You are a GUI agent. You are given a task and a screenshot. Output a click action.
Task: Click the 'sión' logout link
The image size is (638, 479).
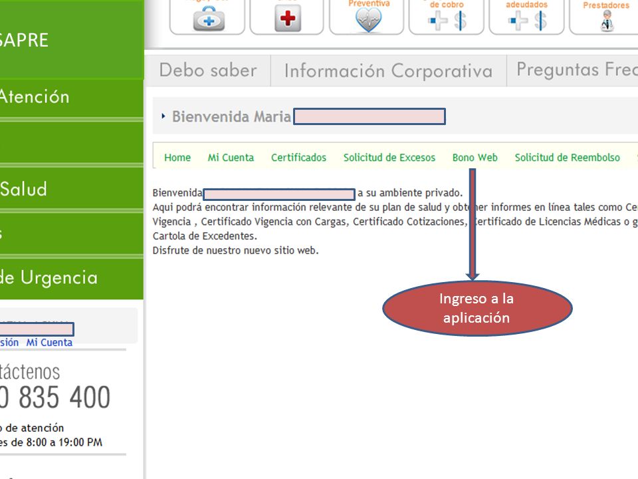pos(9,343)
